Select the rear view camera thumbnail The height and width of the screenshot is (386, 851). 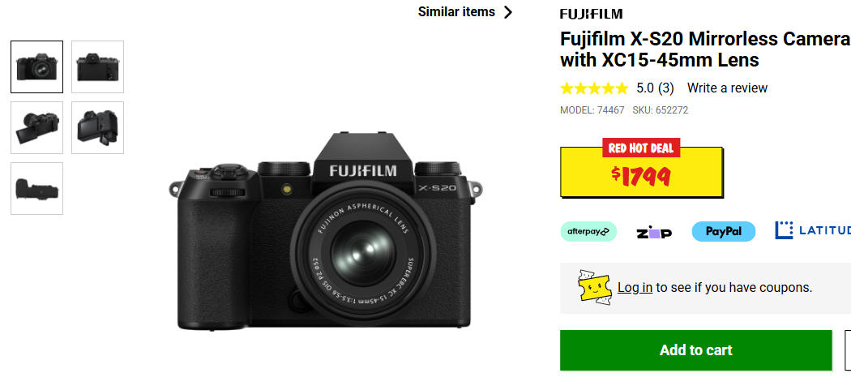coord(98,66)
